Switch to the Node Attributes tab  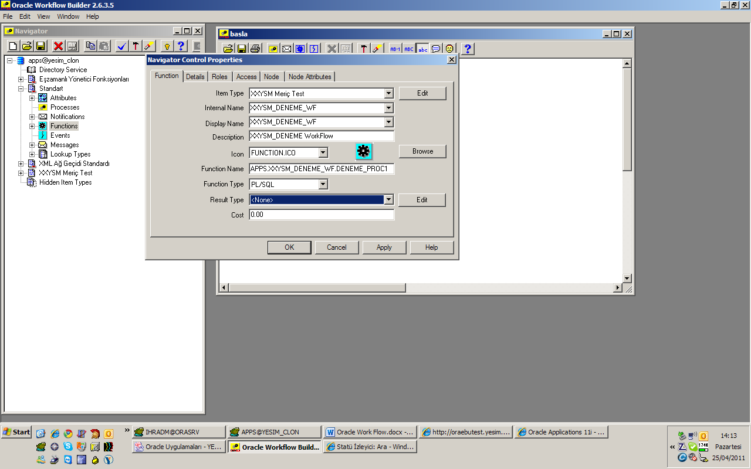coord(310,77)
